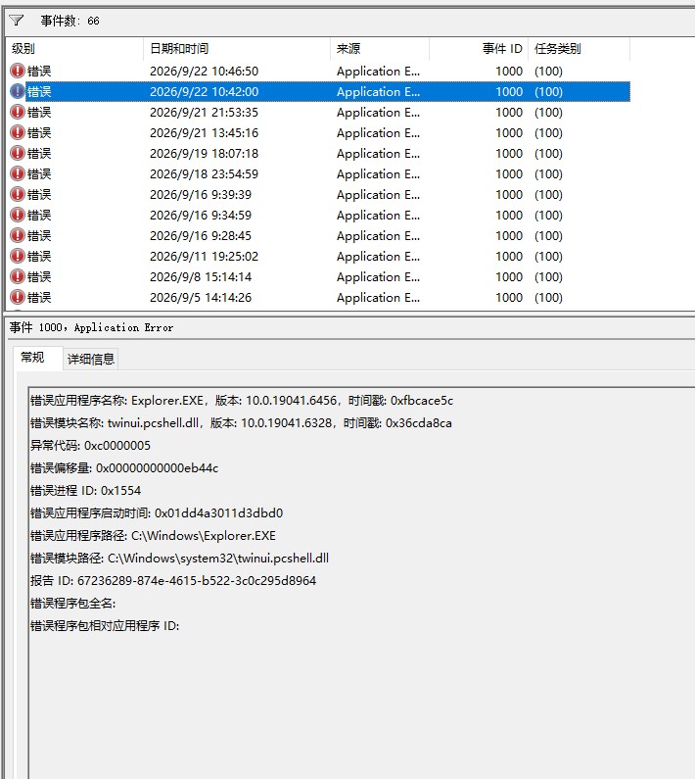The width and height of the screenshot is (695, 779).
Task: Click error icon of 2026/9/21 13:45:16 event
Action: click(18, 132)
